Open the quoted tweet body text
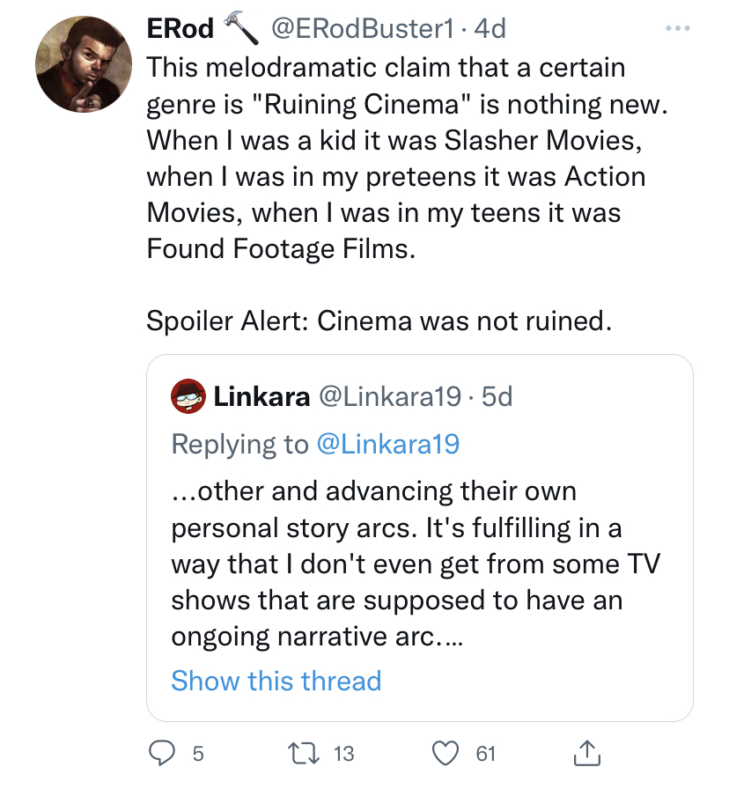Viewport: 729px width, 789px height. click(x=416, y=564)
